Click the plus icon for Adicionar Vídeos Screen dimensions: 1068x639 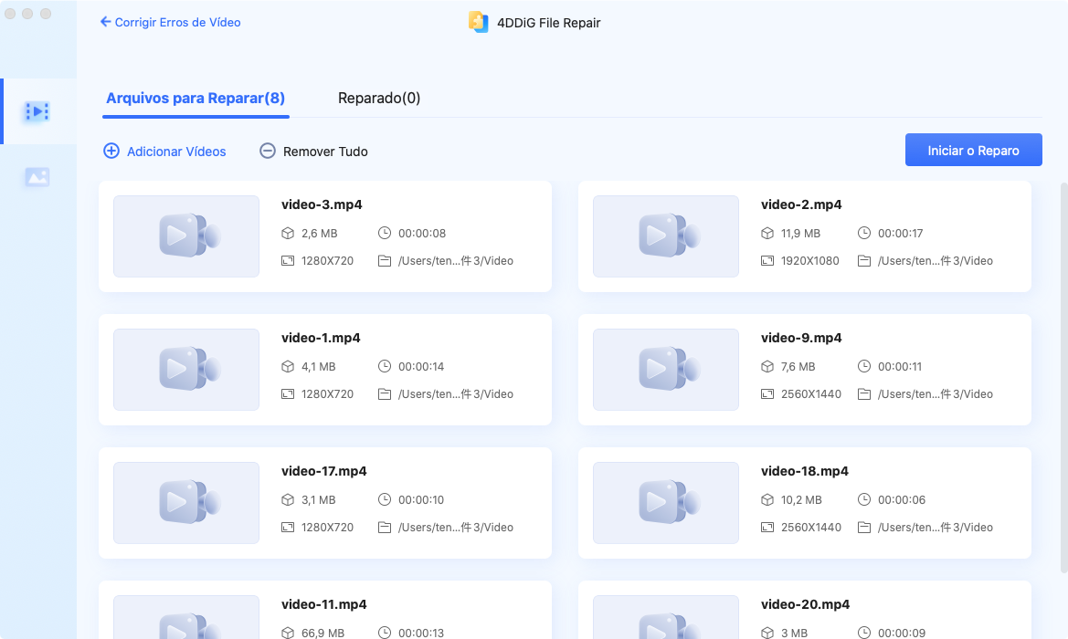click(111, 152)
